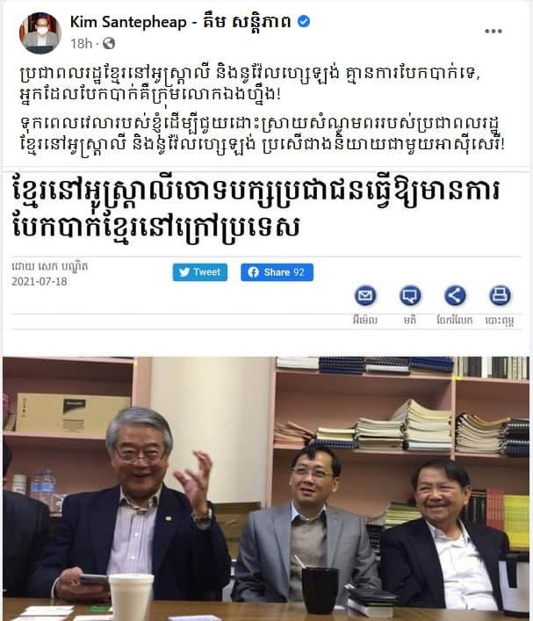
Task: Open the 18h post timestamp
Action: pyautogui.click(x=81, y=43)
